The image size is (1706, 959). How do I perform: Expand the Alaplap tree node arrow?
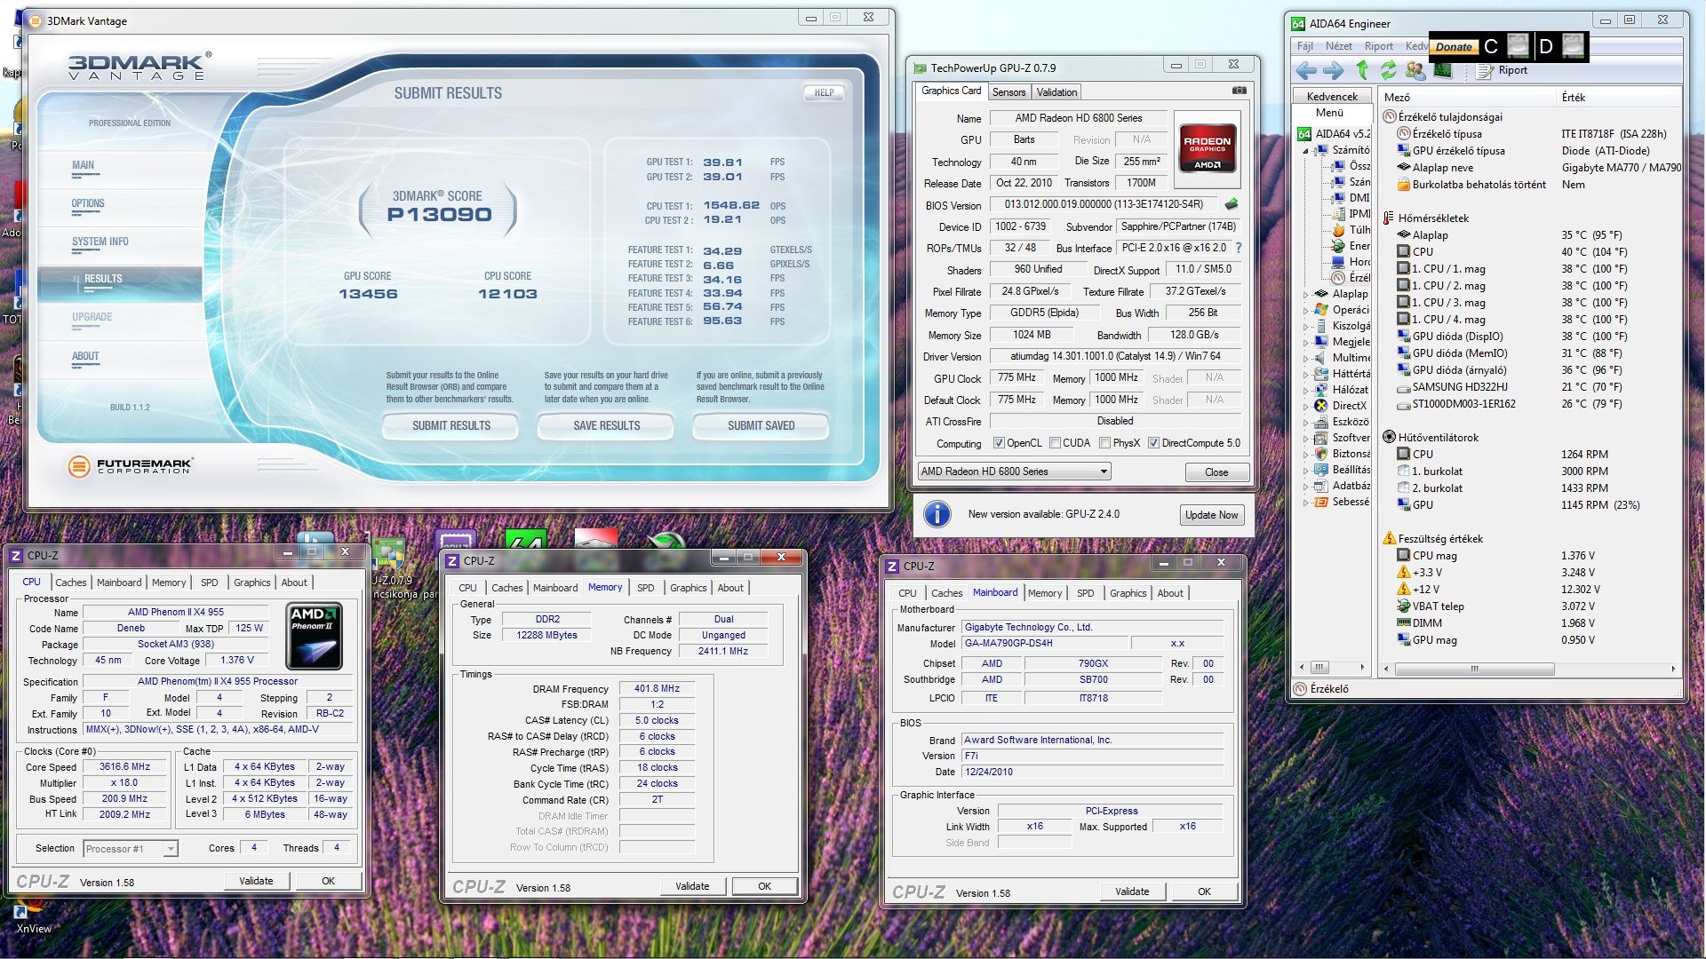click(x=1306, y=295)
